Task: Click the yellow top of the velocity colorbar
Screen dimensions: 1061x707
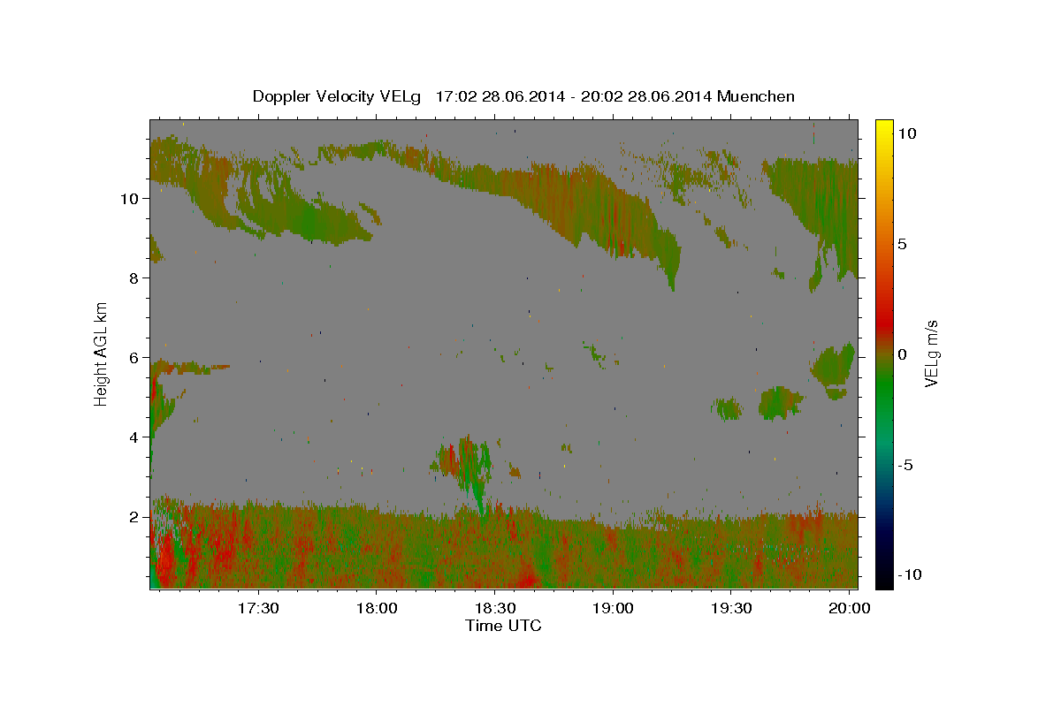Action: 884,128
